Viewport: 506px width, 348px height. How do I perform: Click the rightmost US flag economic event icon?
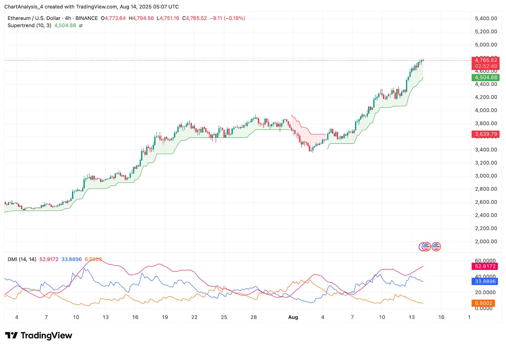point(436,246)
